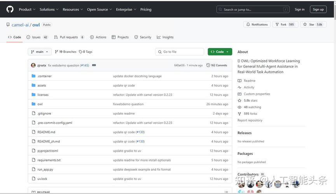336x194 pixels.
Task: Click the .container folder icon
Action: (x=33, y=76)
